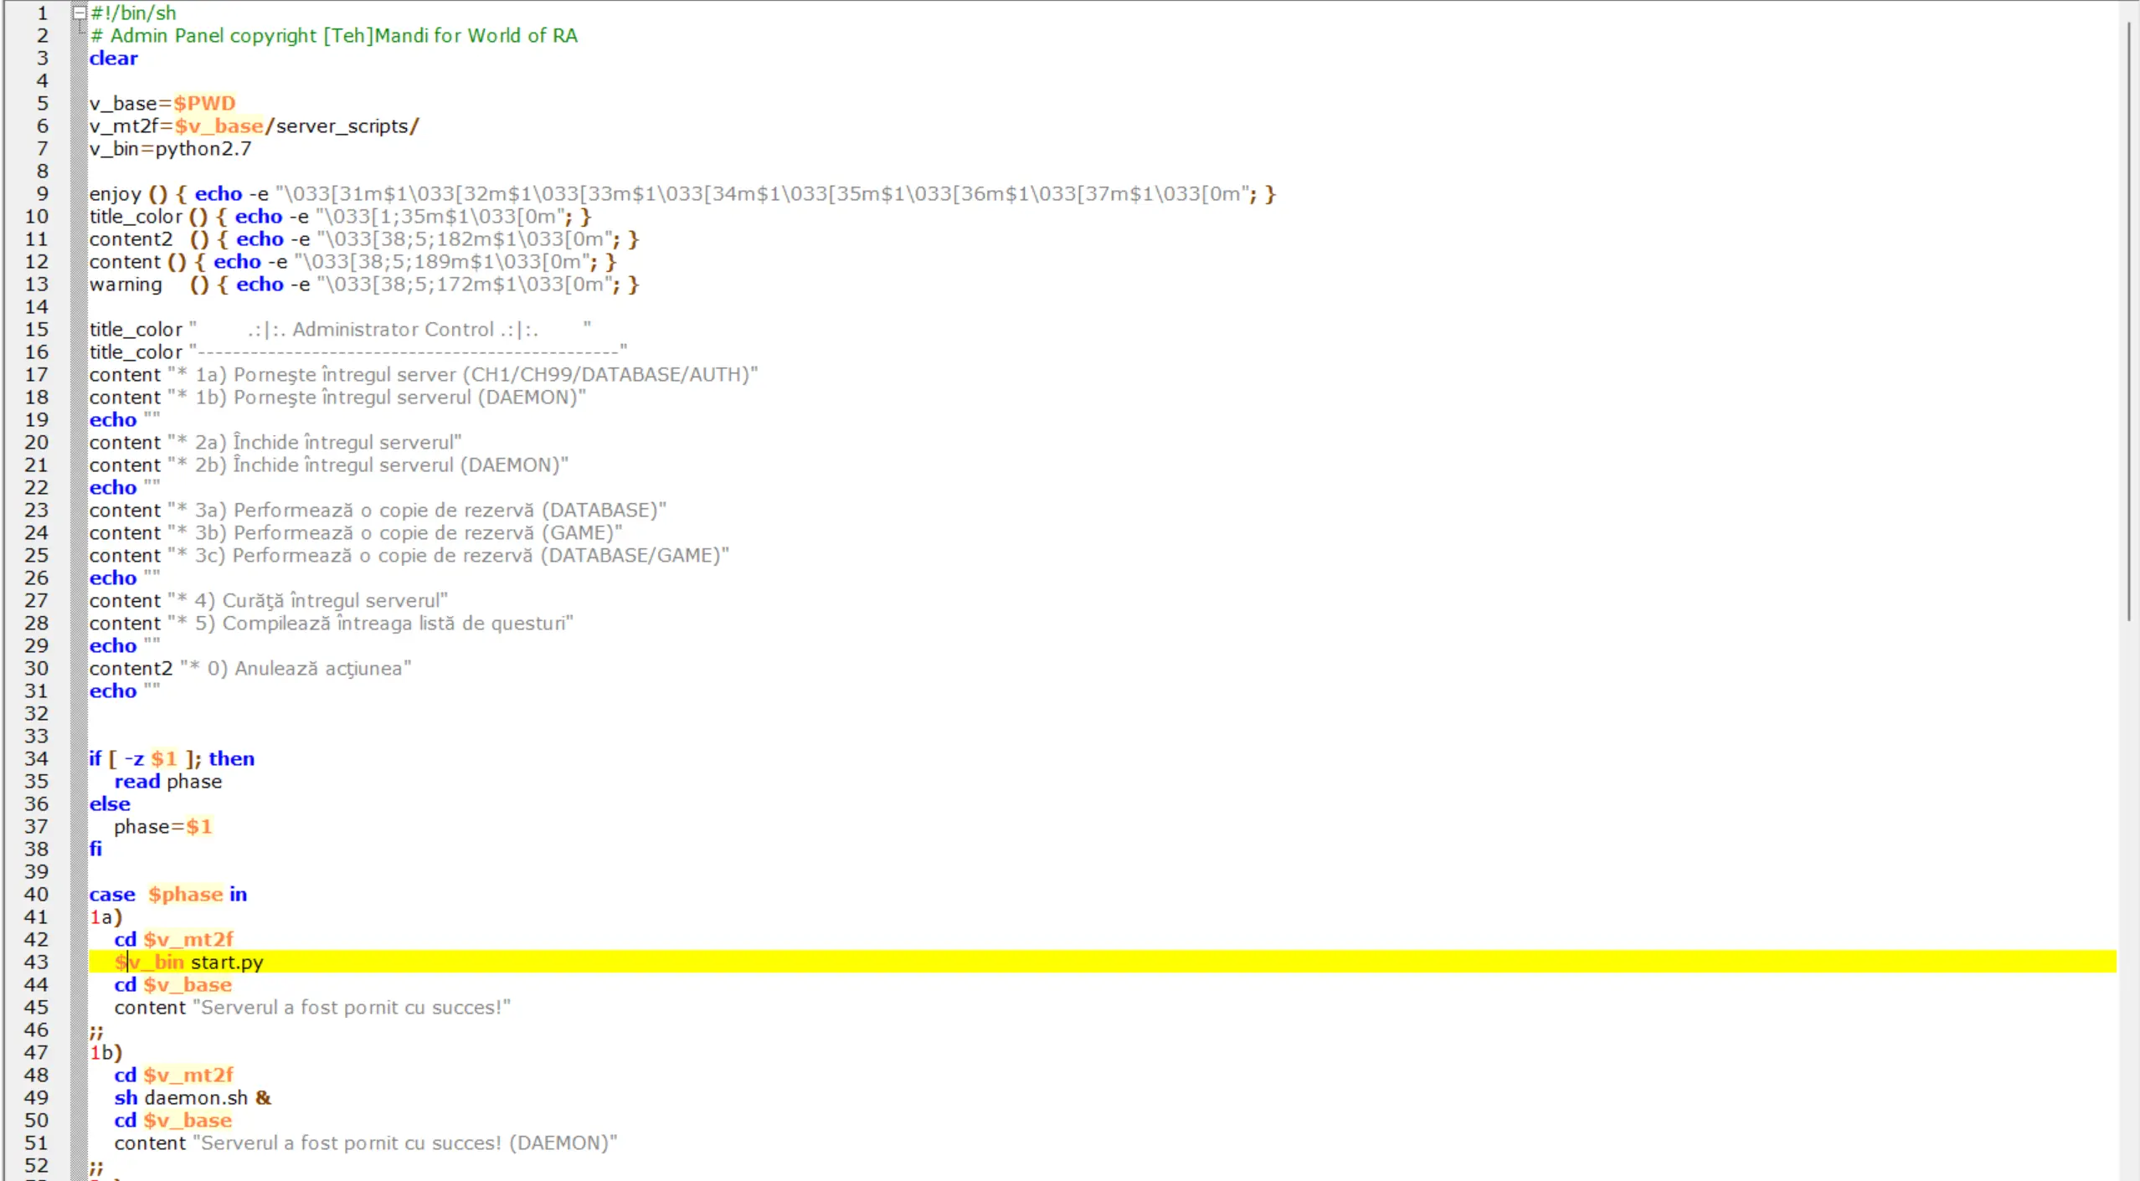The height and width of the screenshot is (1181, 2140).
Task: Click the 'warning' function definition name
Action: pyautogui.click(x=126, y=284)
